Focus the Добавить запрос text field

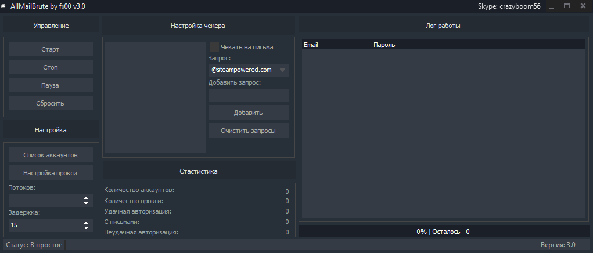click(x=248, y=95)
